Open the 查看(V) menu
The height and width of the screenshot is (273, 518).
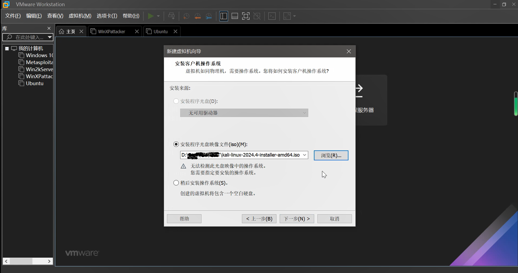tap(55, 16)
